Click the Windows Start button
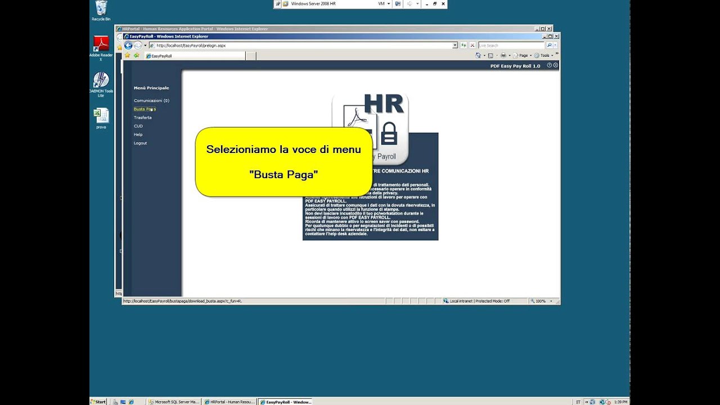 click(98, 402)
